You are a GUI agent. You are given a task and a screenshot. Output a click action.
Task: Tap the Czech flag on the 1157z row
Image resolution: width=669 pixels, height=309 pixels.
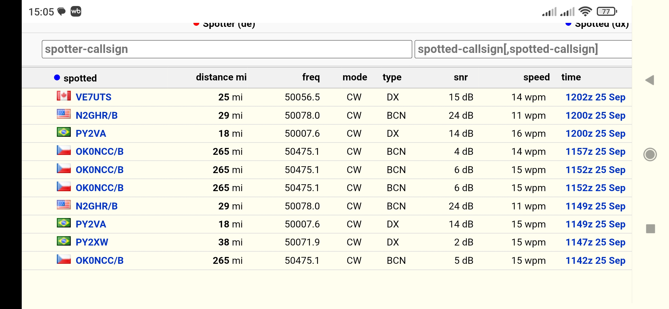click(x=63, y=150)
